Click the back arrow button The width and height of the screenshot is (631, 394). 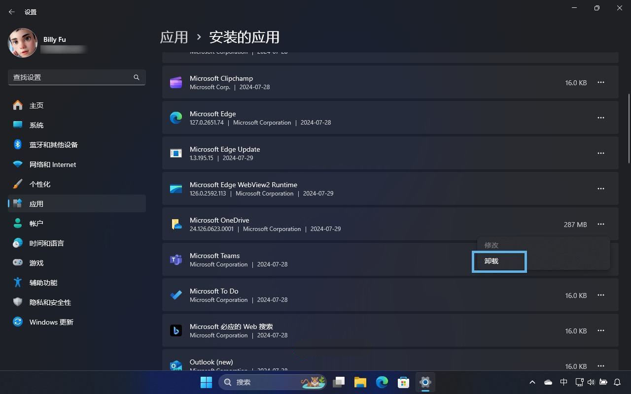(12, 12)
